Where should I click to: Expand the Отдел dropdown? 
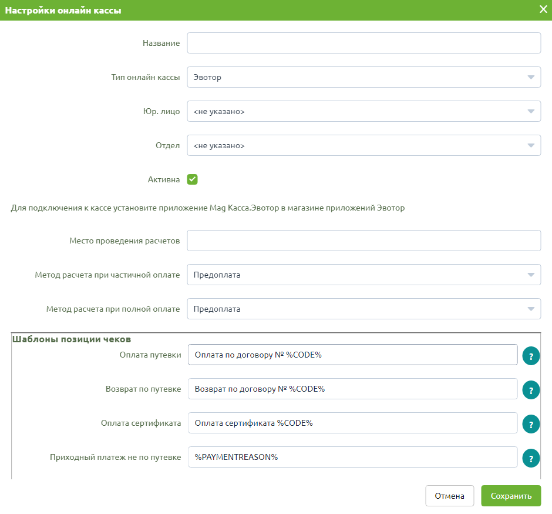pyautogui.click(x=363, y=145)
